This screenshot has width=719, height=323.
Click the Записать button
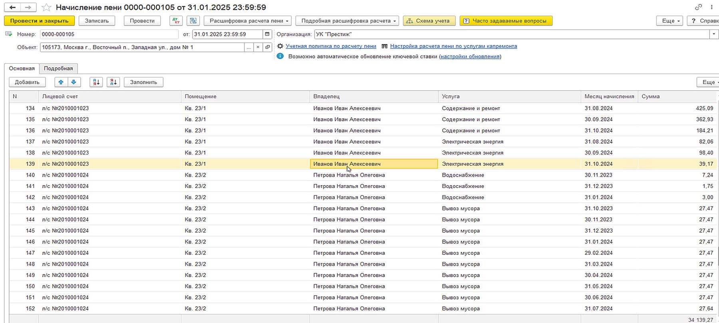[97, 21]
